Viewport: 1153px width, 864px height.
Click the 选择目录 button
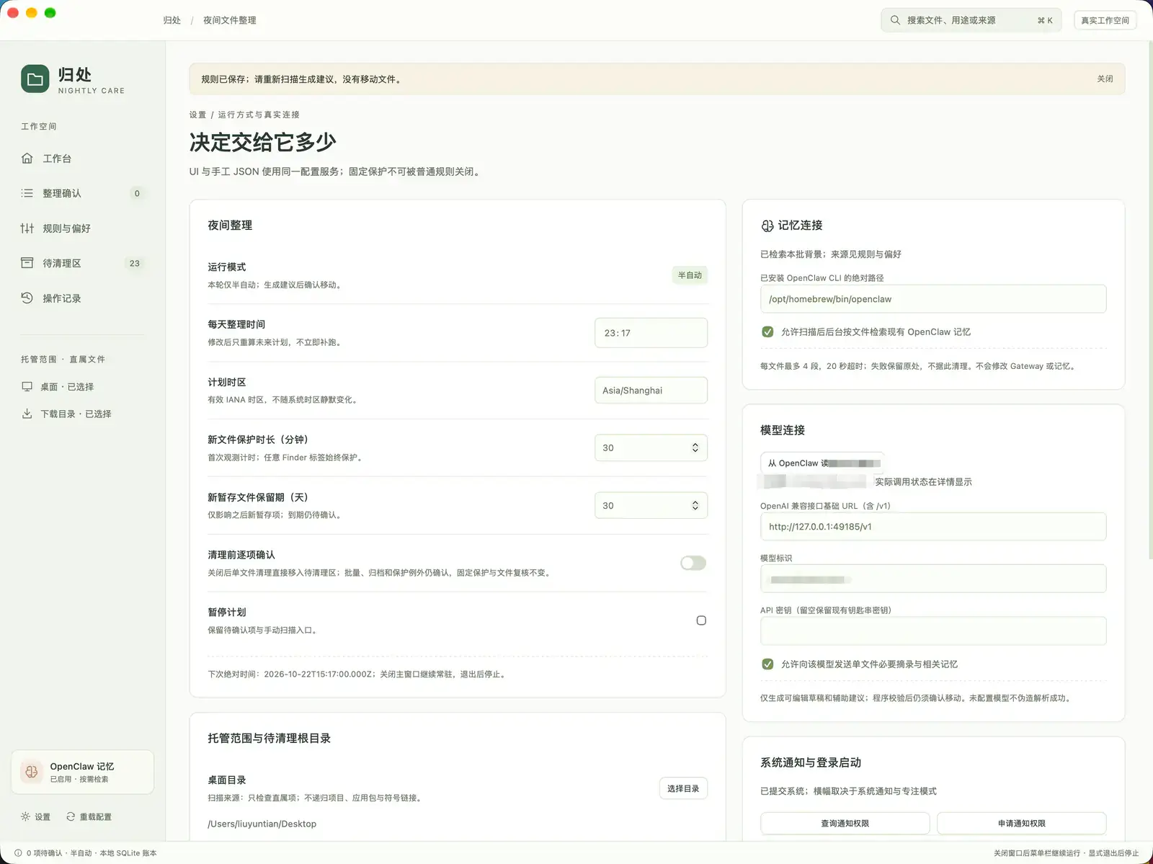tap(683, 788)
